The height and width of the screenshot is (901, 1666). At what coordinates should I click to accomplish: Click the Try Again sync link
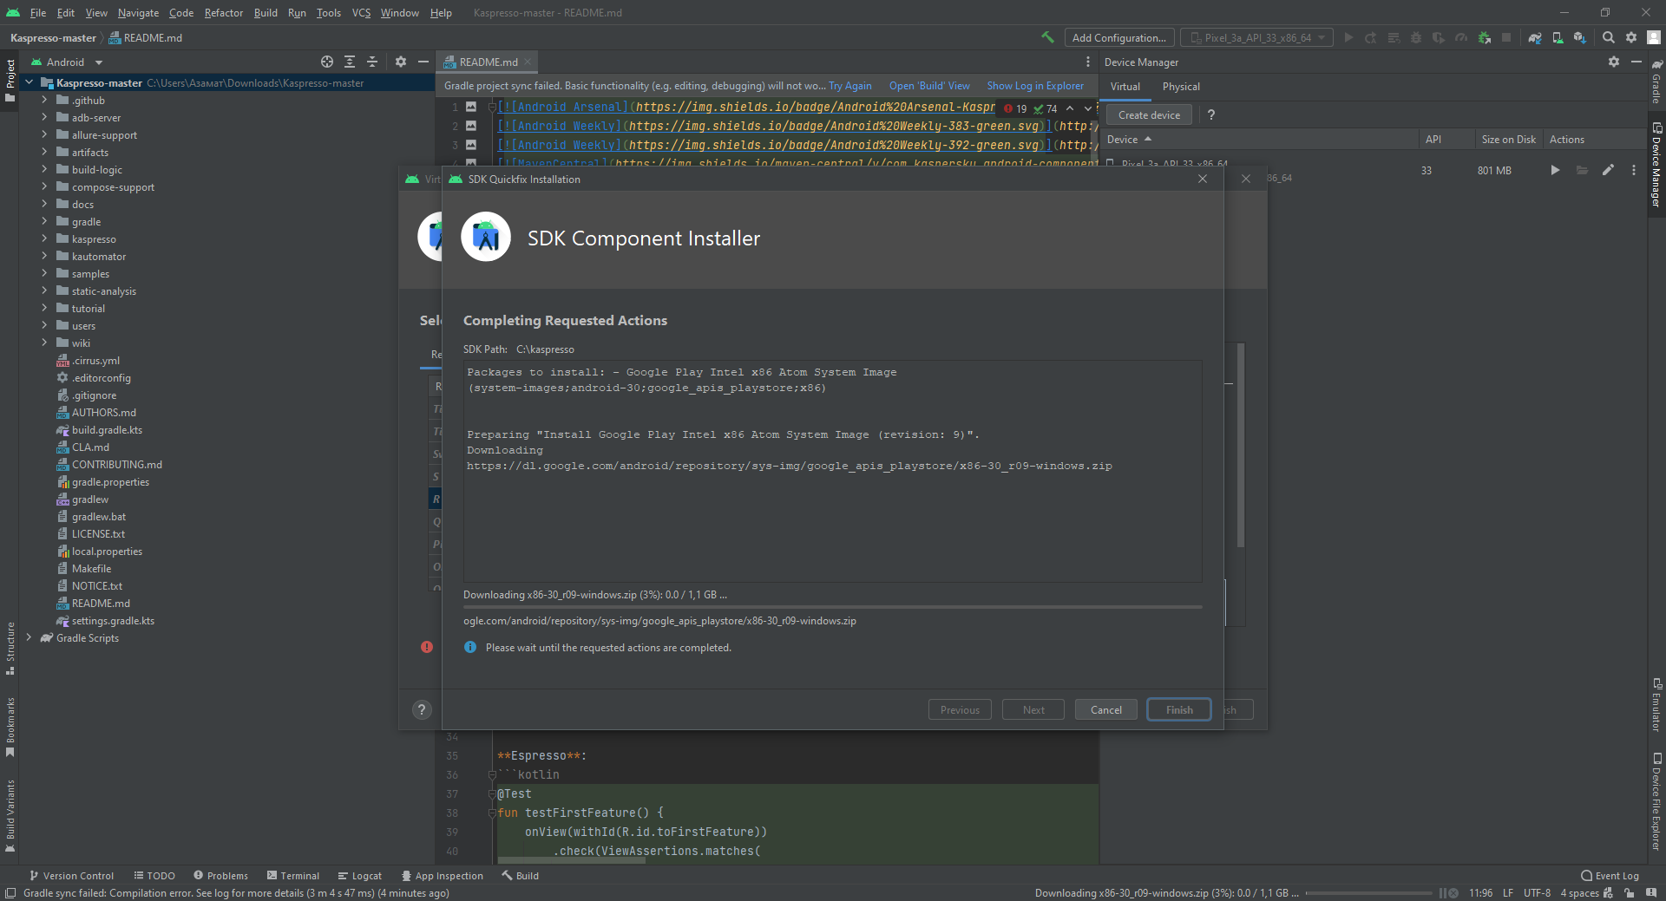849,86
